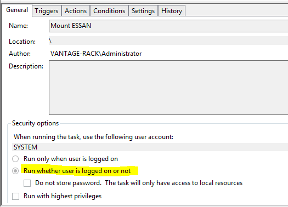
Task: Open the Settings tab
Action: (x=143, y=11)
